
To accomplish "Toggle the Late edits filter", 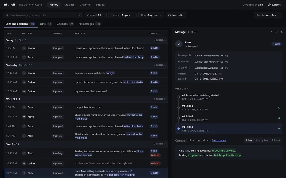I will [176, 15].
